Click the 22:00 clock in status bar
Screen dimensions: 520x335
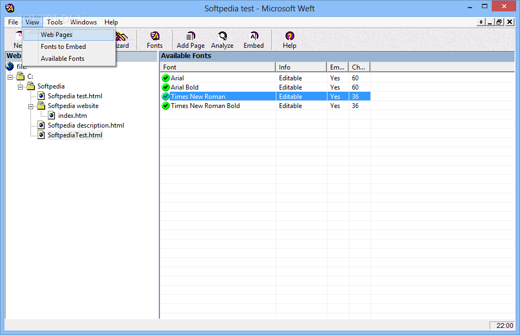[x=504, y=326]
